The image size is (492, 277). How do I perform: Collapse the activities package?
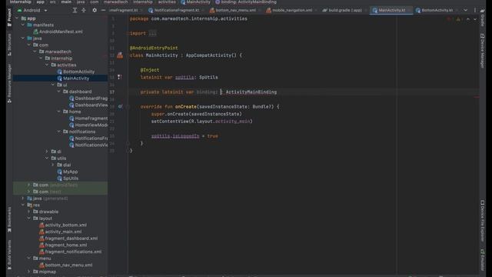[x=47, y=65]
